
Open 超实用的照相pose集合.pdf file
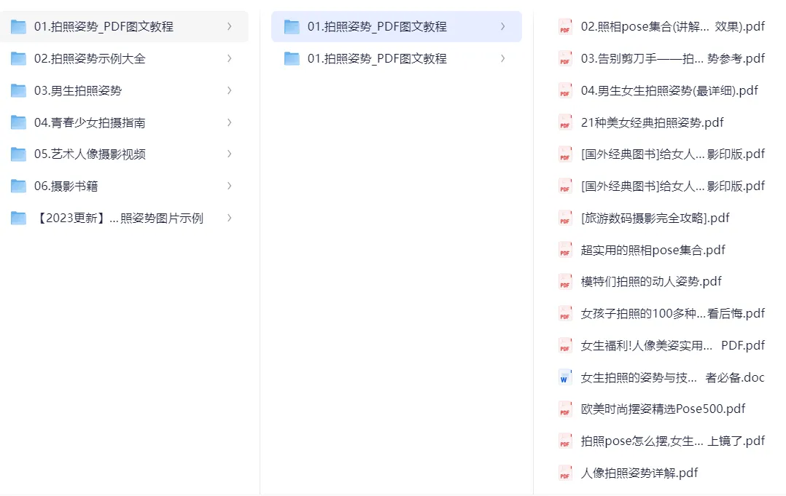pos(653,250)
